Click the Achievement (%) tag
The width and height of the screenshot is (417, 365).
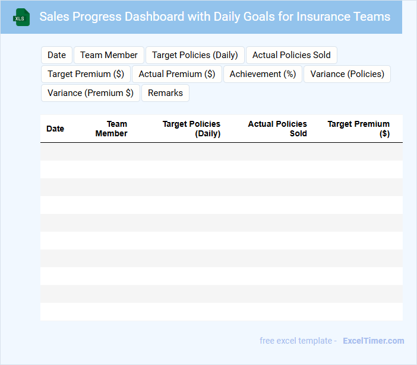point(263,74)
